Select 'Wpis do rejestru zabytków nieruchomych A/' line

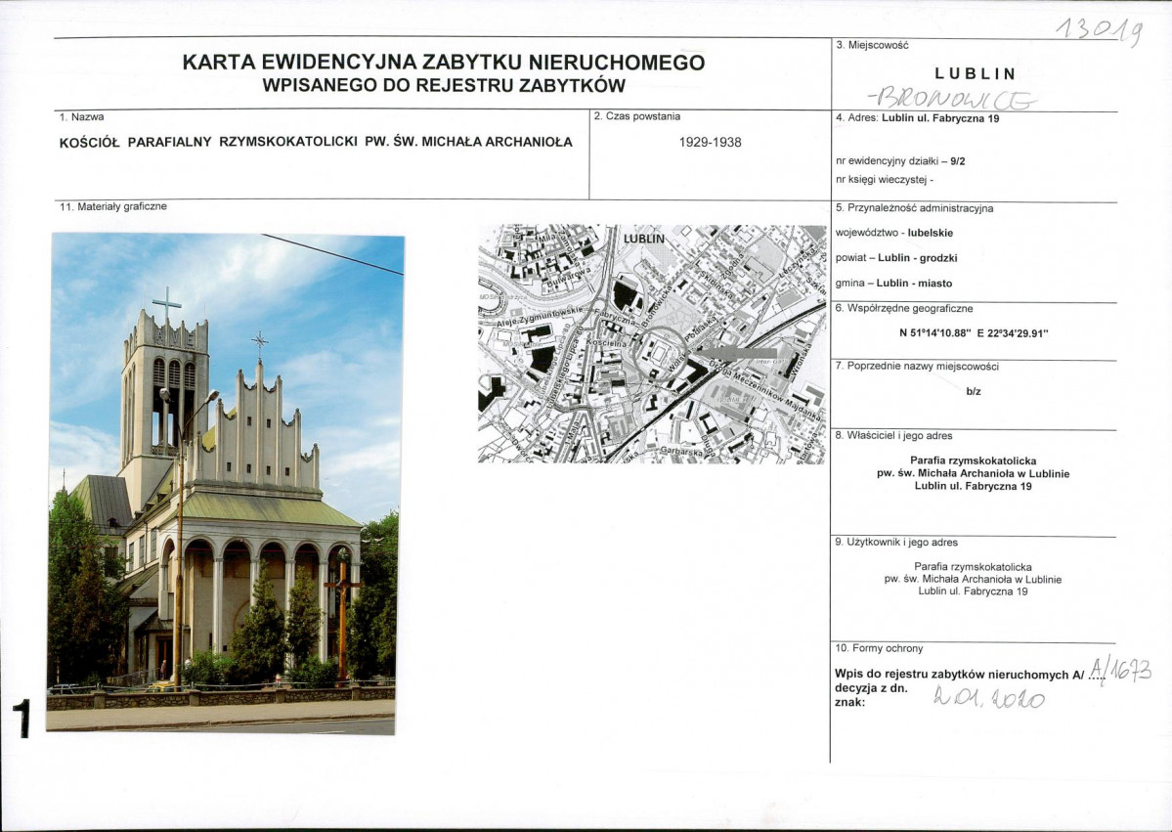959,675
